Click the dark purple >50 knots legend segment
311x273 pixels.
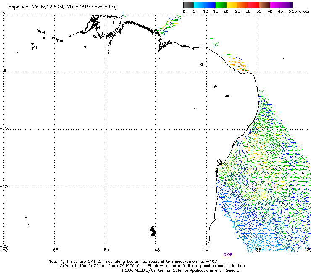(x=291, y=5)
